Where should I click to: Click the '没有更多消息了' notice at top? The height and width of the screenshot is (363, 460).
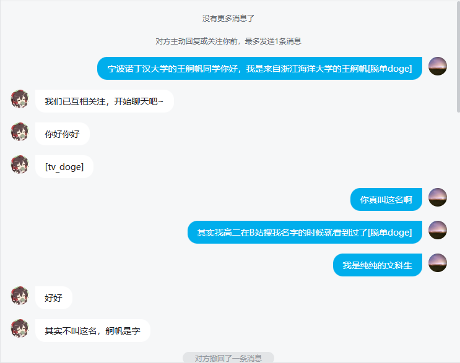(228, 19)
